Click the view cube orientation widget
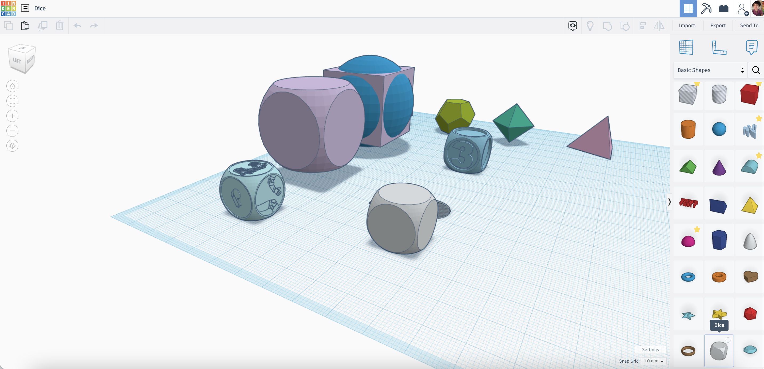 point(22,59)
